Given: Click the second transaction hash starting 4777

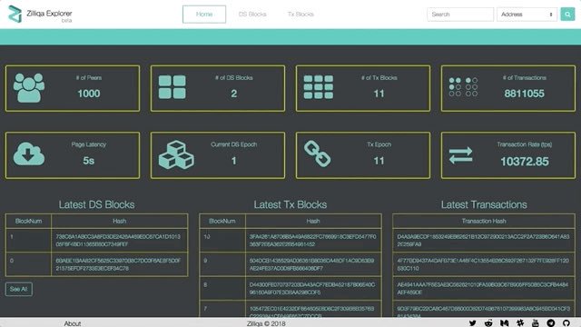Looking at the screenshot, I should coord(483,264).
